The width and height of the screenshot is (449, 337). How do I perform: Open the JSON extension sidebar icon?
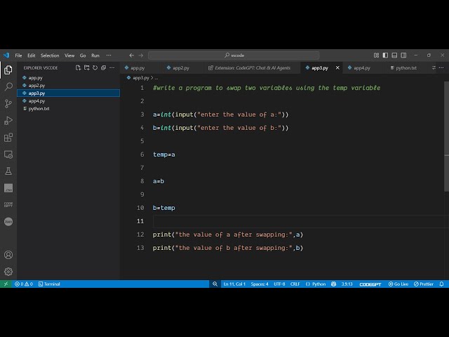[8, 222]
